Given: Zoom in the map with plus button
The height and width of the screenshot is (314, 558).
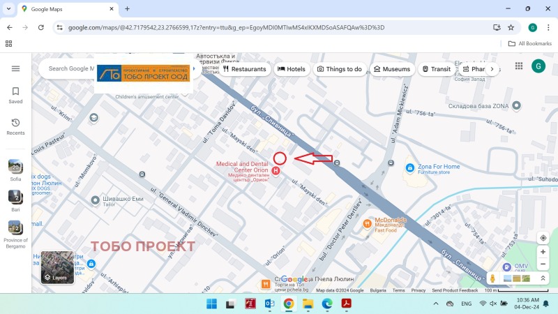Looking at the screenshot, I should point(543,252).
